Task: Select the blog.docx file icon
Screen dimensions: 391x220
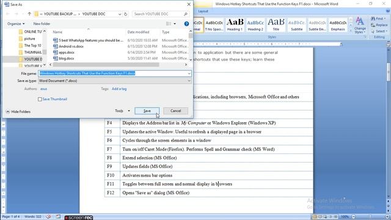Action: point(56,59)
